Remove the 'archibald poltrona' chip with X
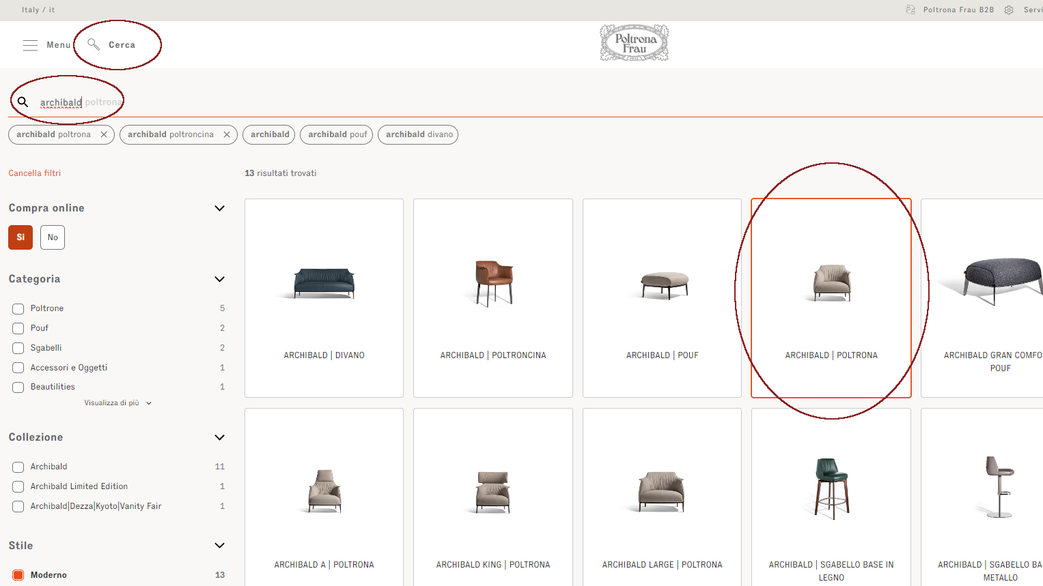Screen dimensions: 1043x586 104,134
